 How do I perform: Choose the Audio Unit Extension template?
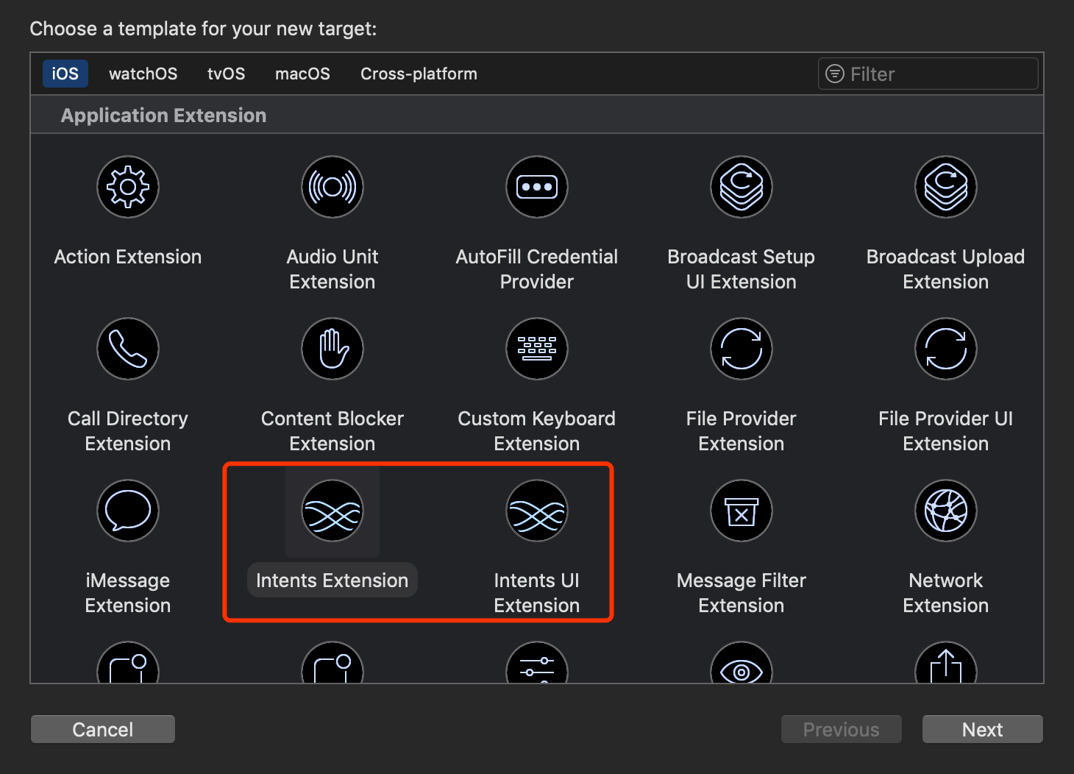pyautogui.click(x=332, y=187)
